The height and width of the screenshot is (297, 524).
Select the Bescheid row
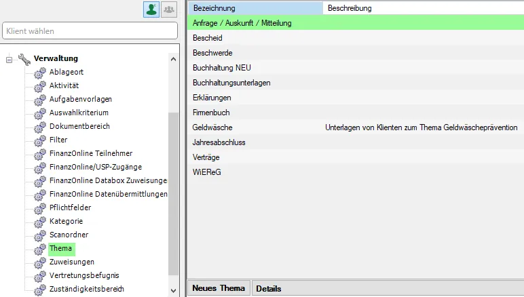click(356, 38)
